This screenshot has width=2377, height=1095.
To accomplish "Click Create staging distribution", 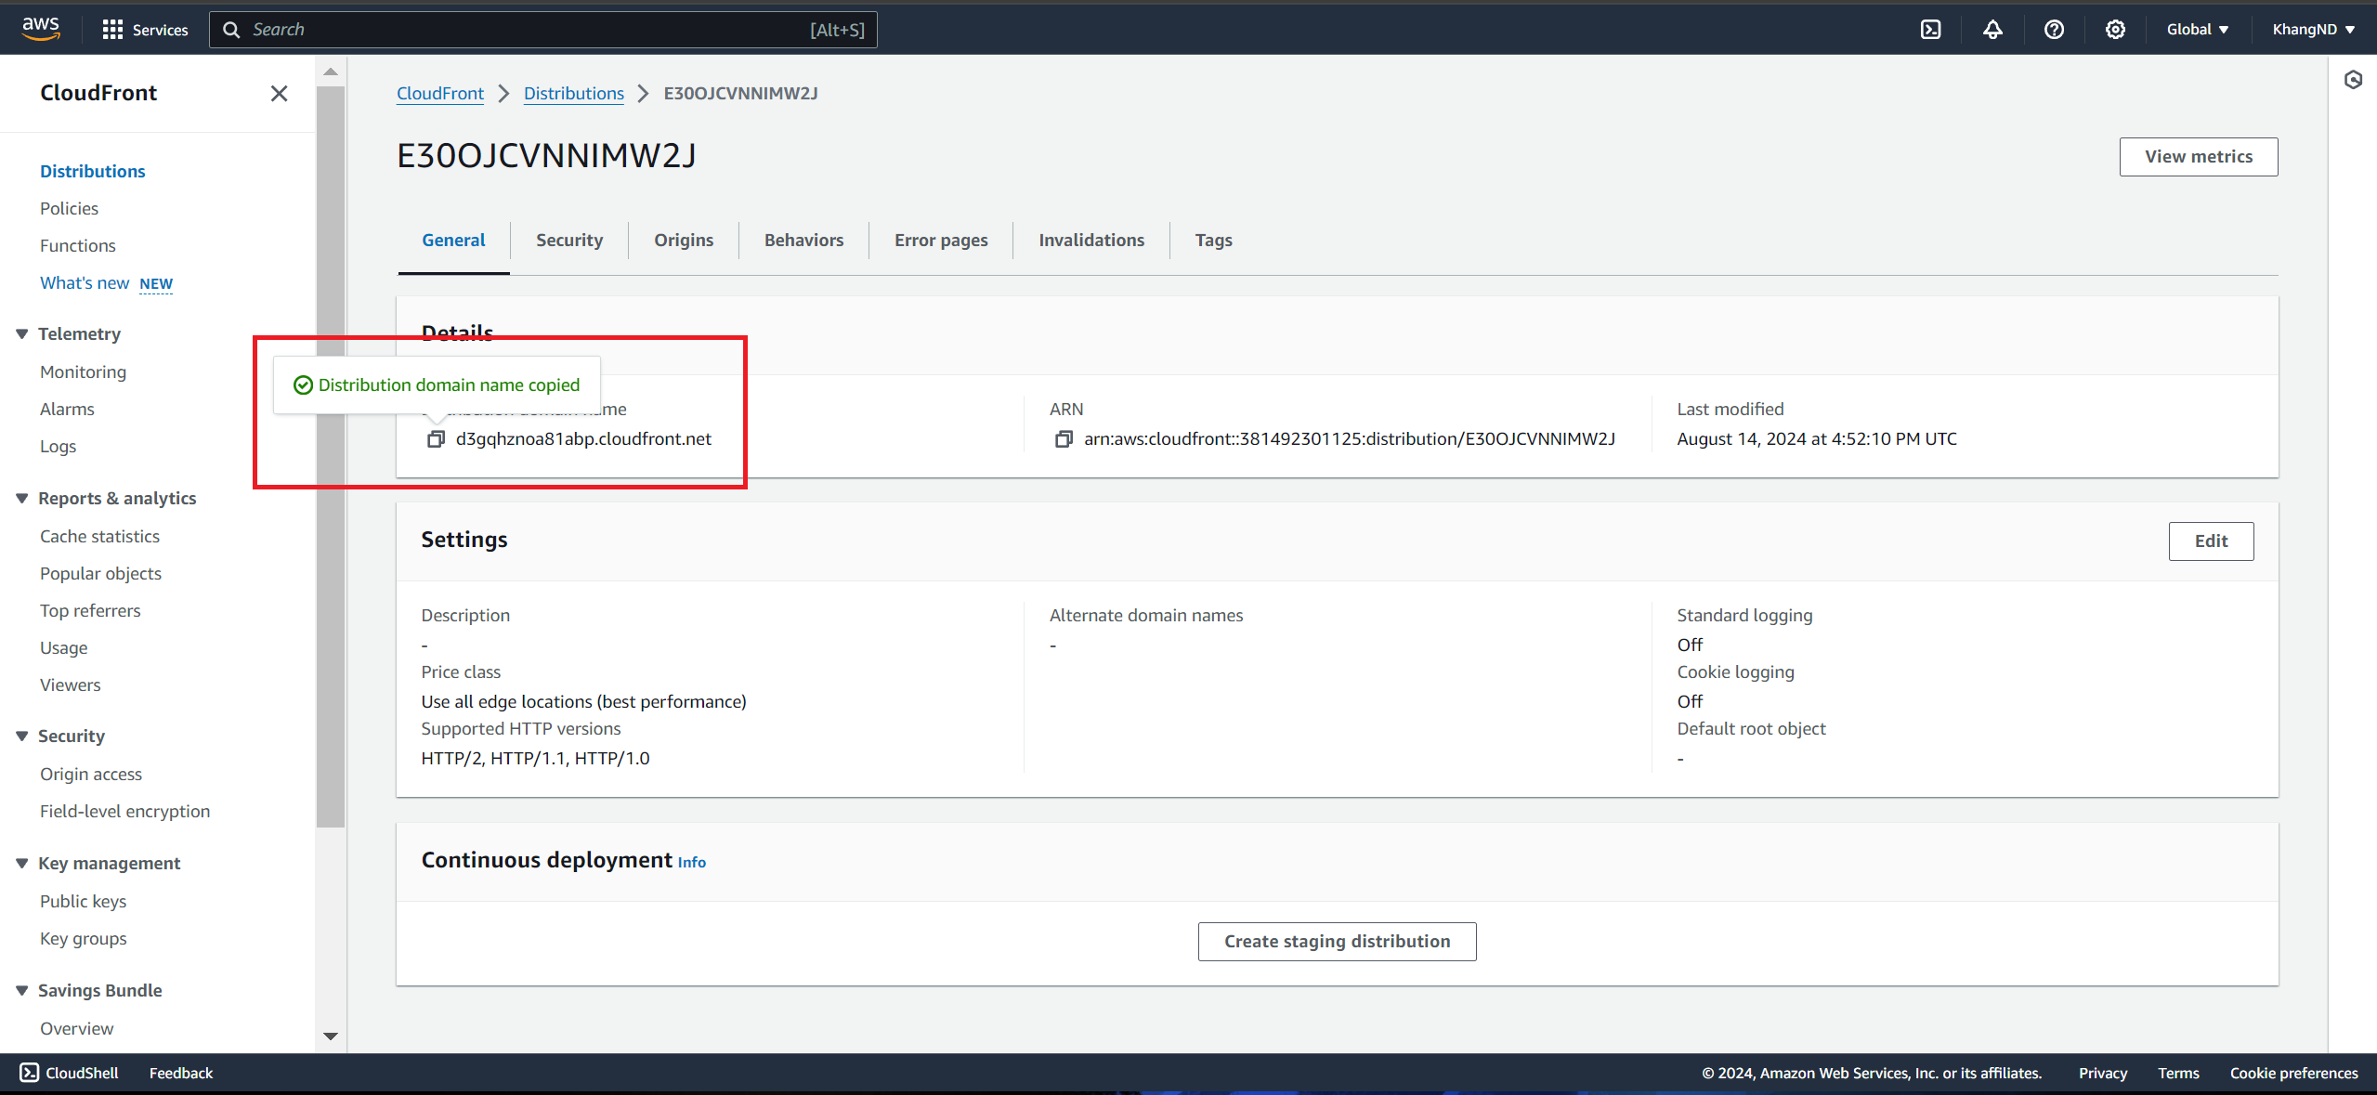I will [x=1337, y=942].
